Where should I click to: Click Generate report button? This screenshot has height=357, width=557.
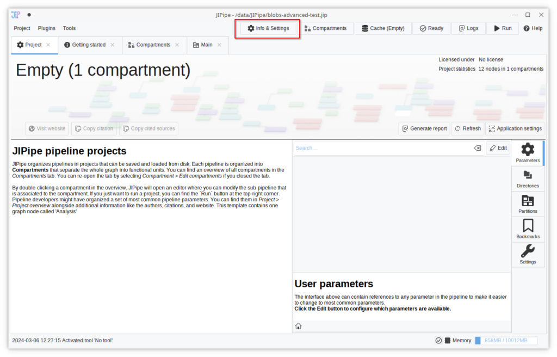click(x=424, y=128)
